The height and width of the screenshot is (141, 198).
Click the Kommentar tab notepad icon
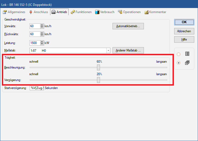pyautogui.click(x=146, y=12)
